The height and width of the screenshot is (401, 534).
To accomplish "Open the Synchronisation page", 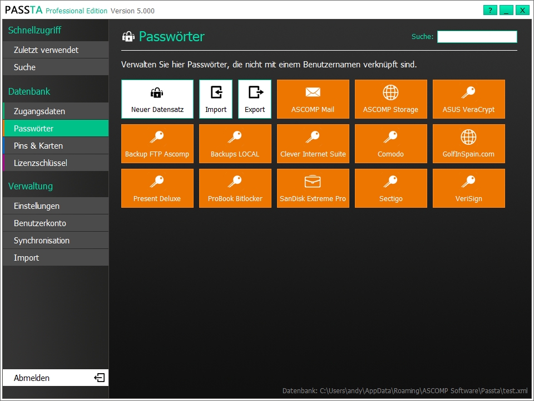I will point(56,241).
